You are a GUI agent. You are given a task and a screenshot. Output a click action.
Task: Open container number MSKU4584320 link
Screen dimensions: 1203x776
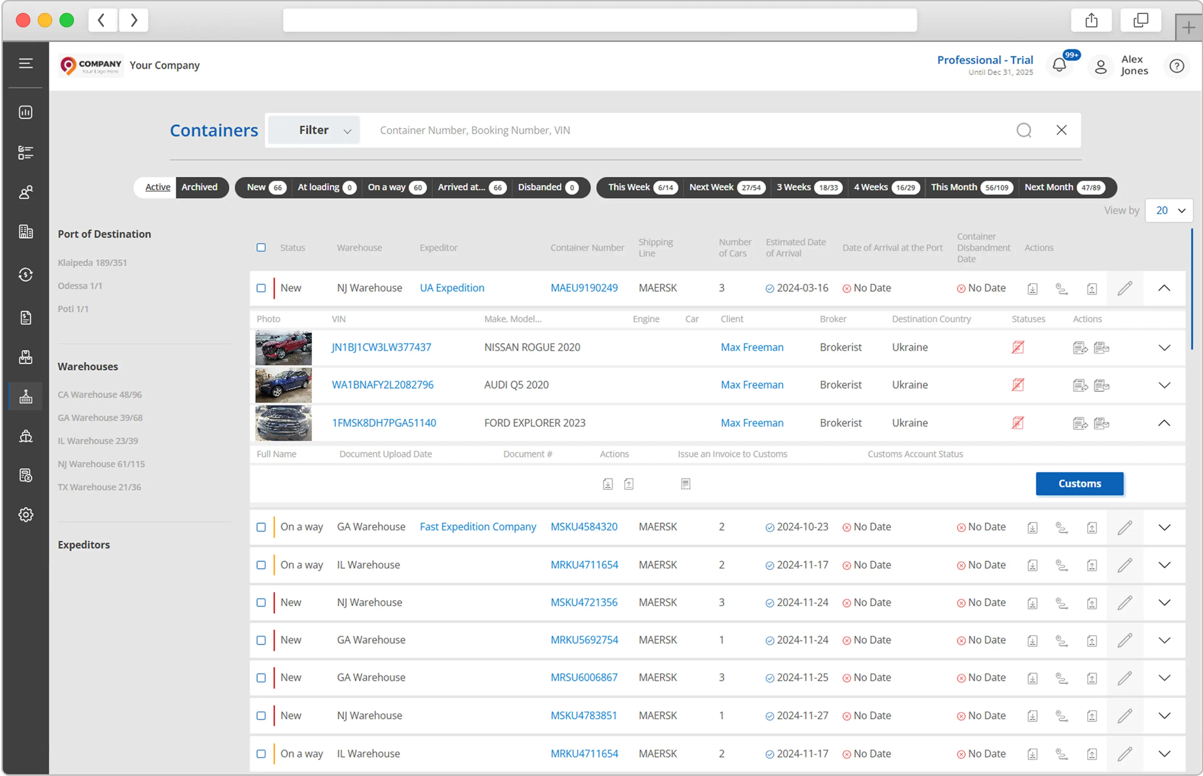point(584,527)
